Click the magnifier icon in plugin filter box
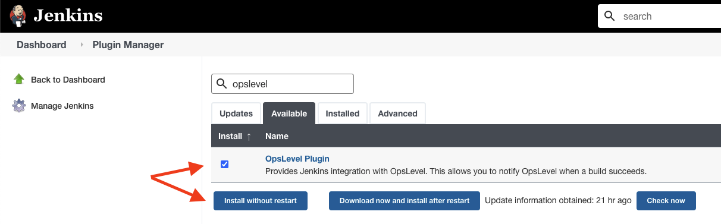 click(x=221, y=84)
